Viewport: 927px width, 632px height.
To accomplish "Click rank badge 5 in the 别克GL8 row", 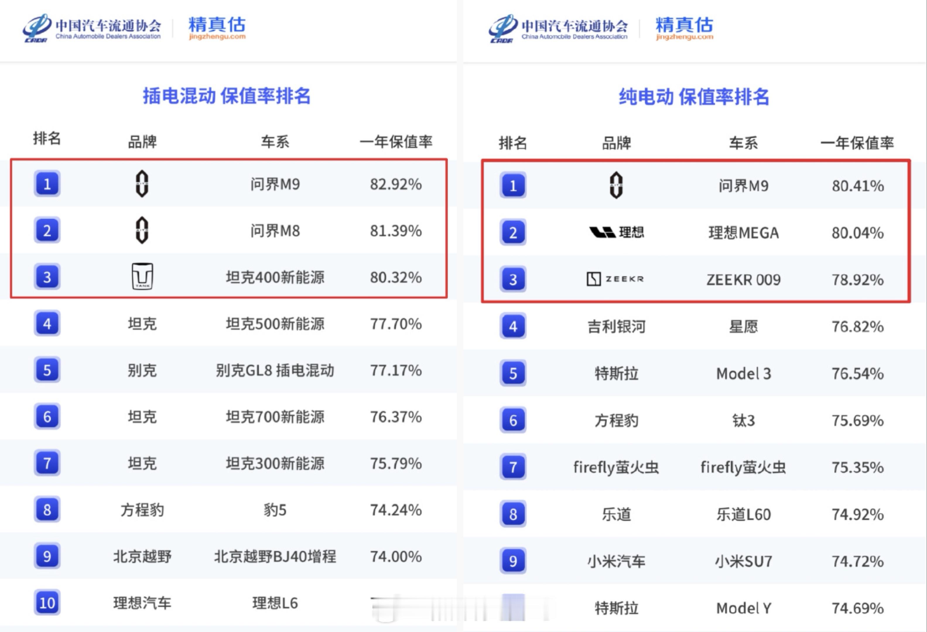I will pyautogui.click(x=47, y=370).
